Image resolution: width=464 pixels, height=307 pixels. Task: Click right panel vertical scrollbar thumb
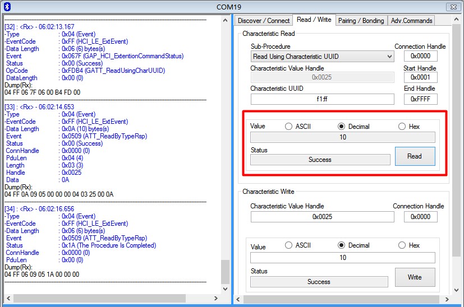pyautogui.click(x=456, y=141)
